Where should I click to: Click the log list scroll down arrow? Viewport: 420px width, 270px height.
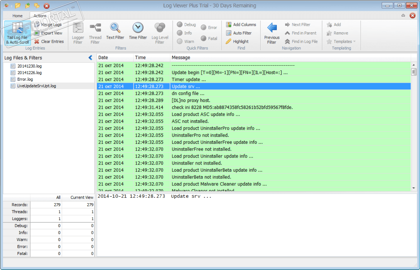pos(414,188)
